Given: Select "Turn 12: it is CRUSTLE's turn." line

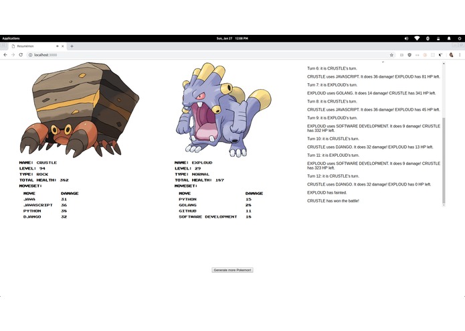Looking at the screenshot, I should [333, 176].
